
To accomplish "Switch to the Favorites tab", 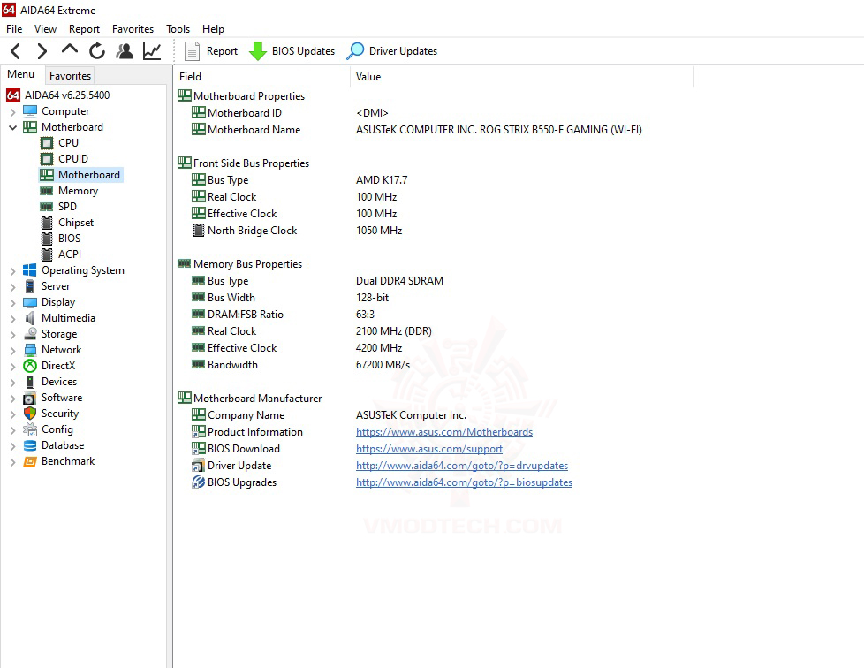I will point(70,76).
